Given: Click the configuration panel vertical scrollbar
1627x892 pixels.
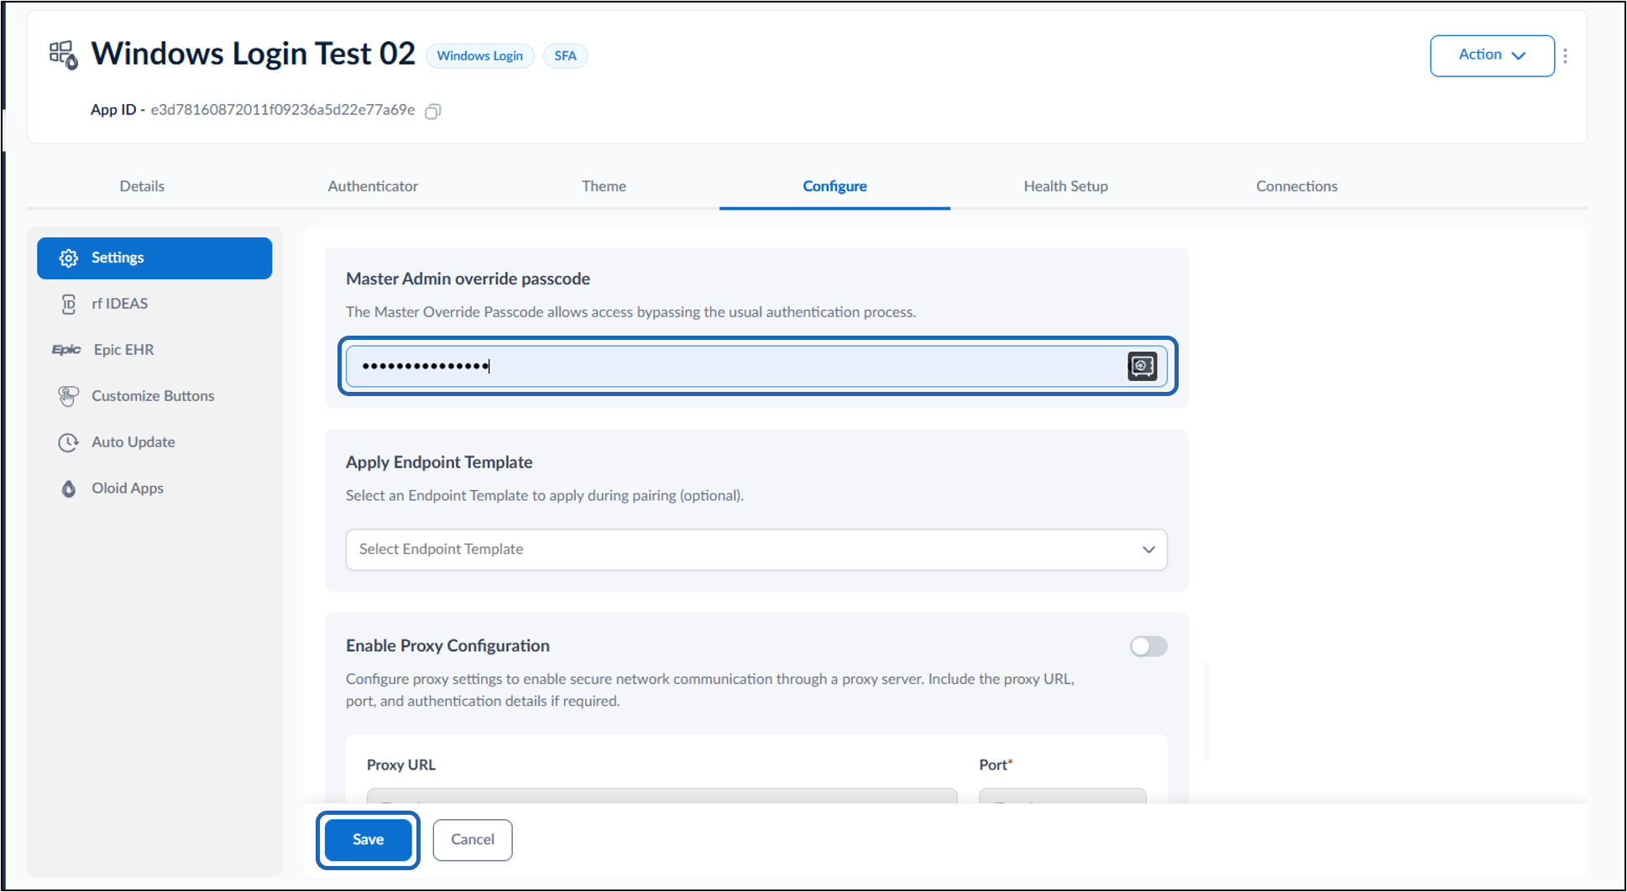Looking at the screenshot, I should tap(1206, 712).
